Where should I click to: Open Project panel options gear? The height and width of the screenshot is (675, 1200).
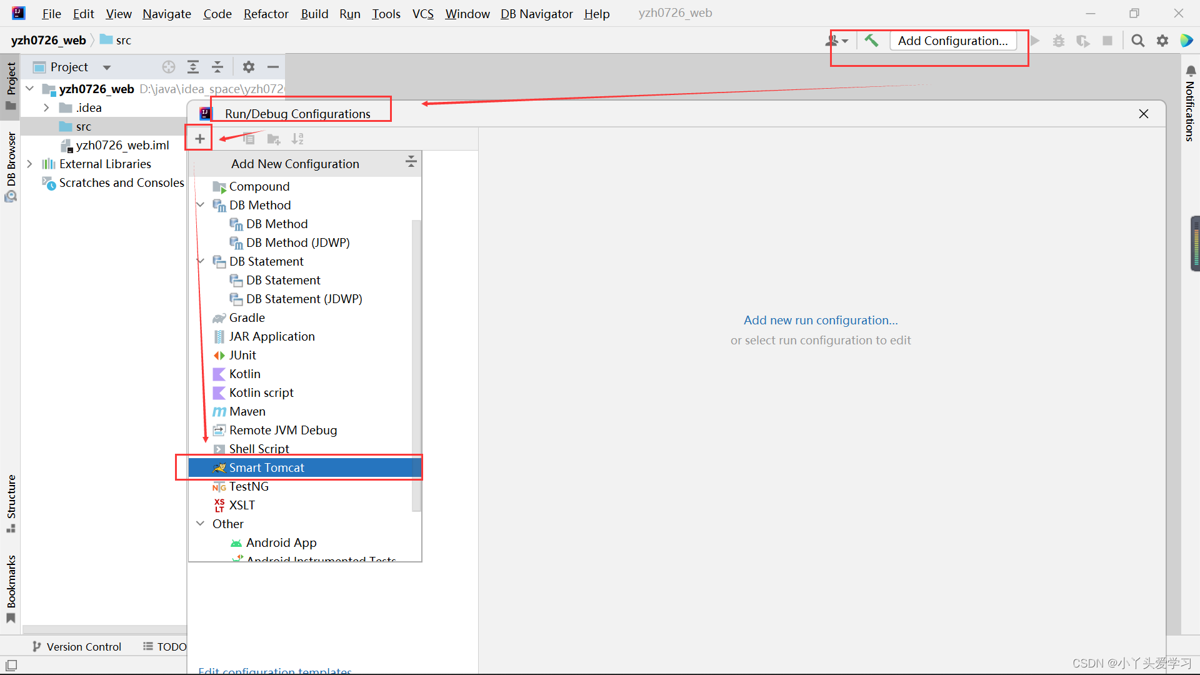tap(249, 67)
